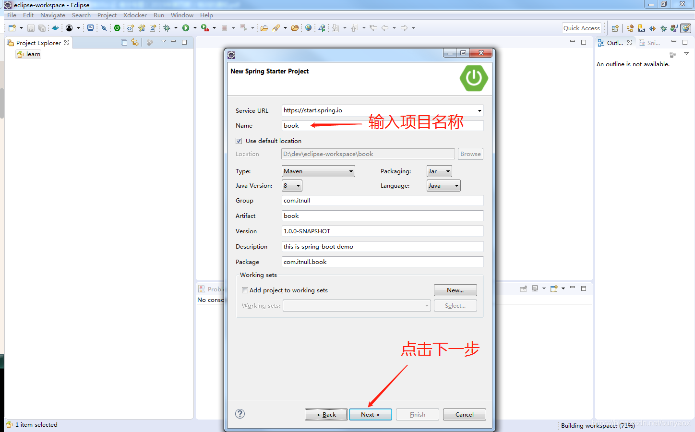Click the New... working set button

(455, 290)
